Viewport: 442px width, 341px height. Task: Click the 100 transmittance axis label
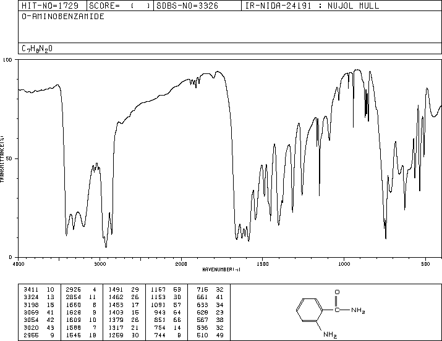point(7,60)
